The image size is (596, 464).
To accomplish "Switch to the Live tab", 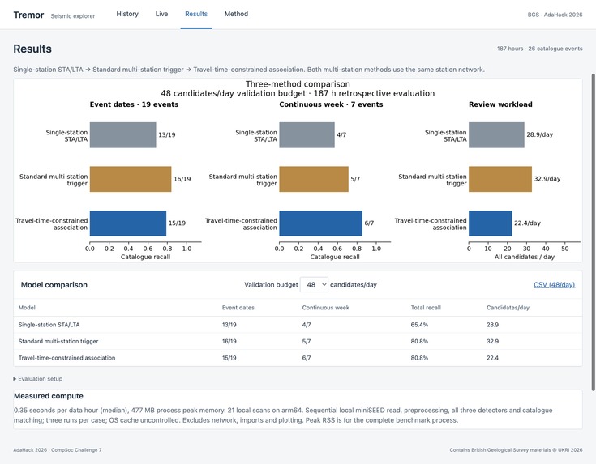I will [161, 14].
